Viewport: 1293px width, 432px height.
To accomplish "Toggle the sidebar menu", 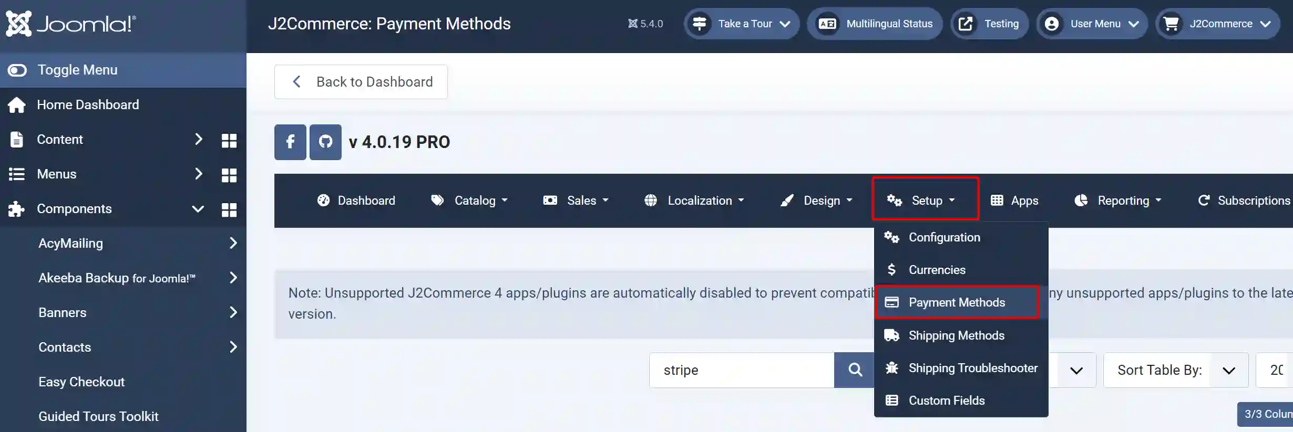I will 123,70.
